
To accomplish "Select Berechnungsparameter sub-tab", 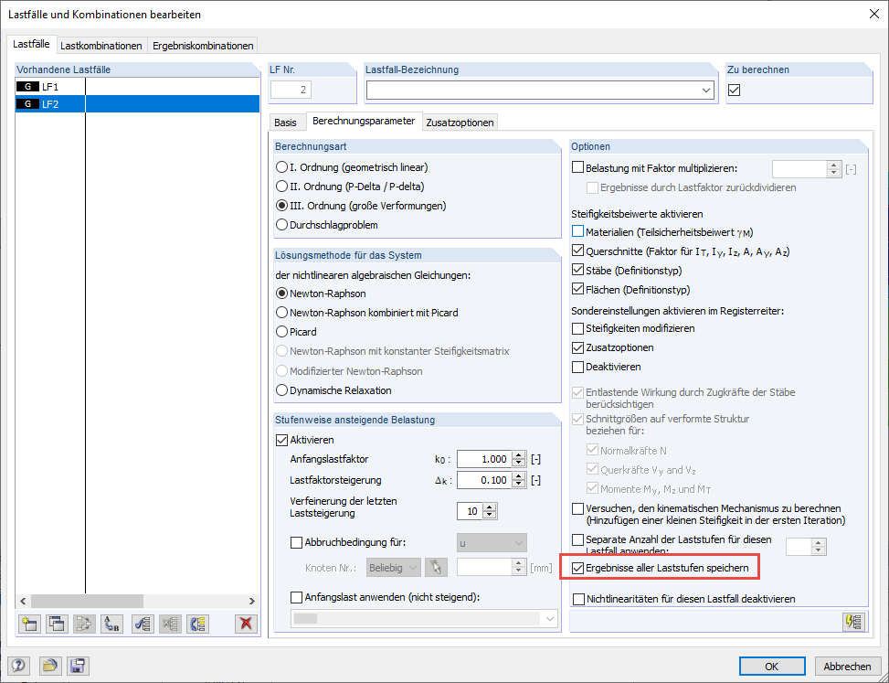I will pos(364,121).
